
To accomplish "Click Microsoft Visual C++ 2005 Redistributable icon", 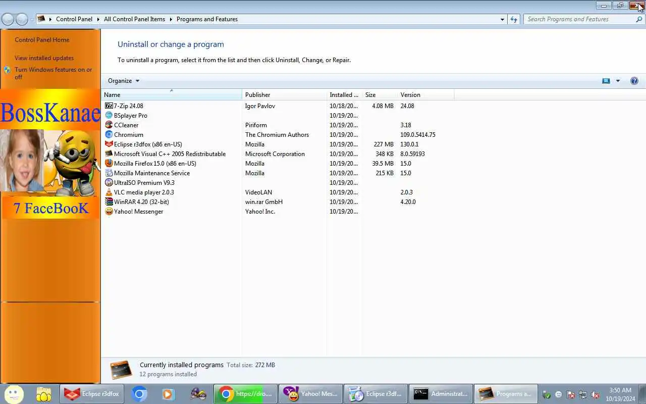I will [x=109, y=154].
